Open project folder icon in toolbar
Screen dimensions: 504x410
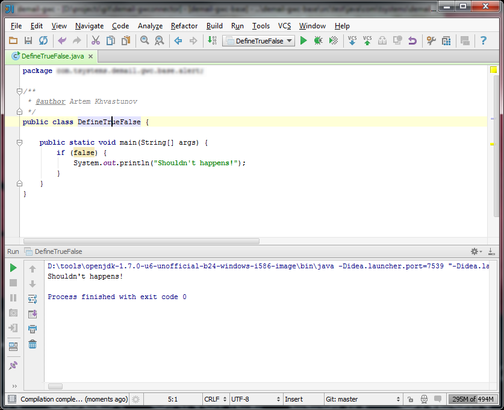[x=13, y=40]
